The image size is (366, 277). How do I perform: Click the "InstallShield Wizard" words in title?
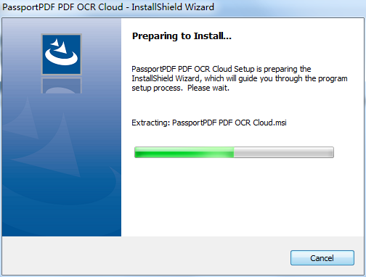[173, 7]
